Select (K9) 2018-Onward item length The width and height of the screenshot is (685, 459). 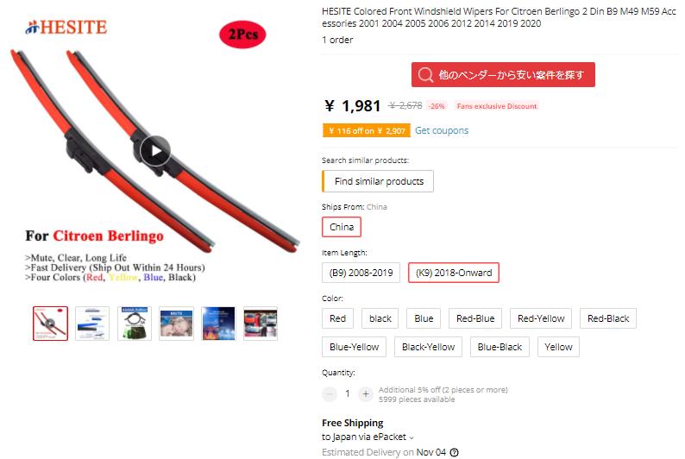click(454, 273)
